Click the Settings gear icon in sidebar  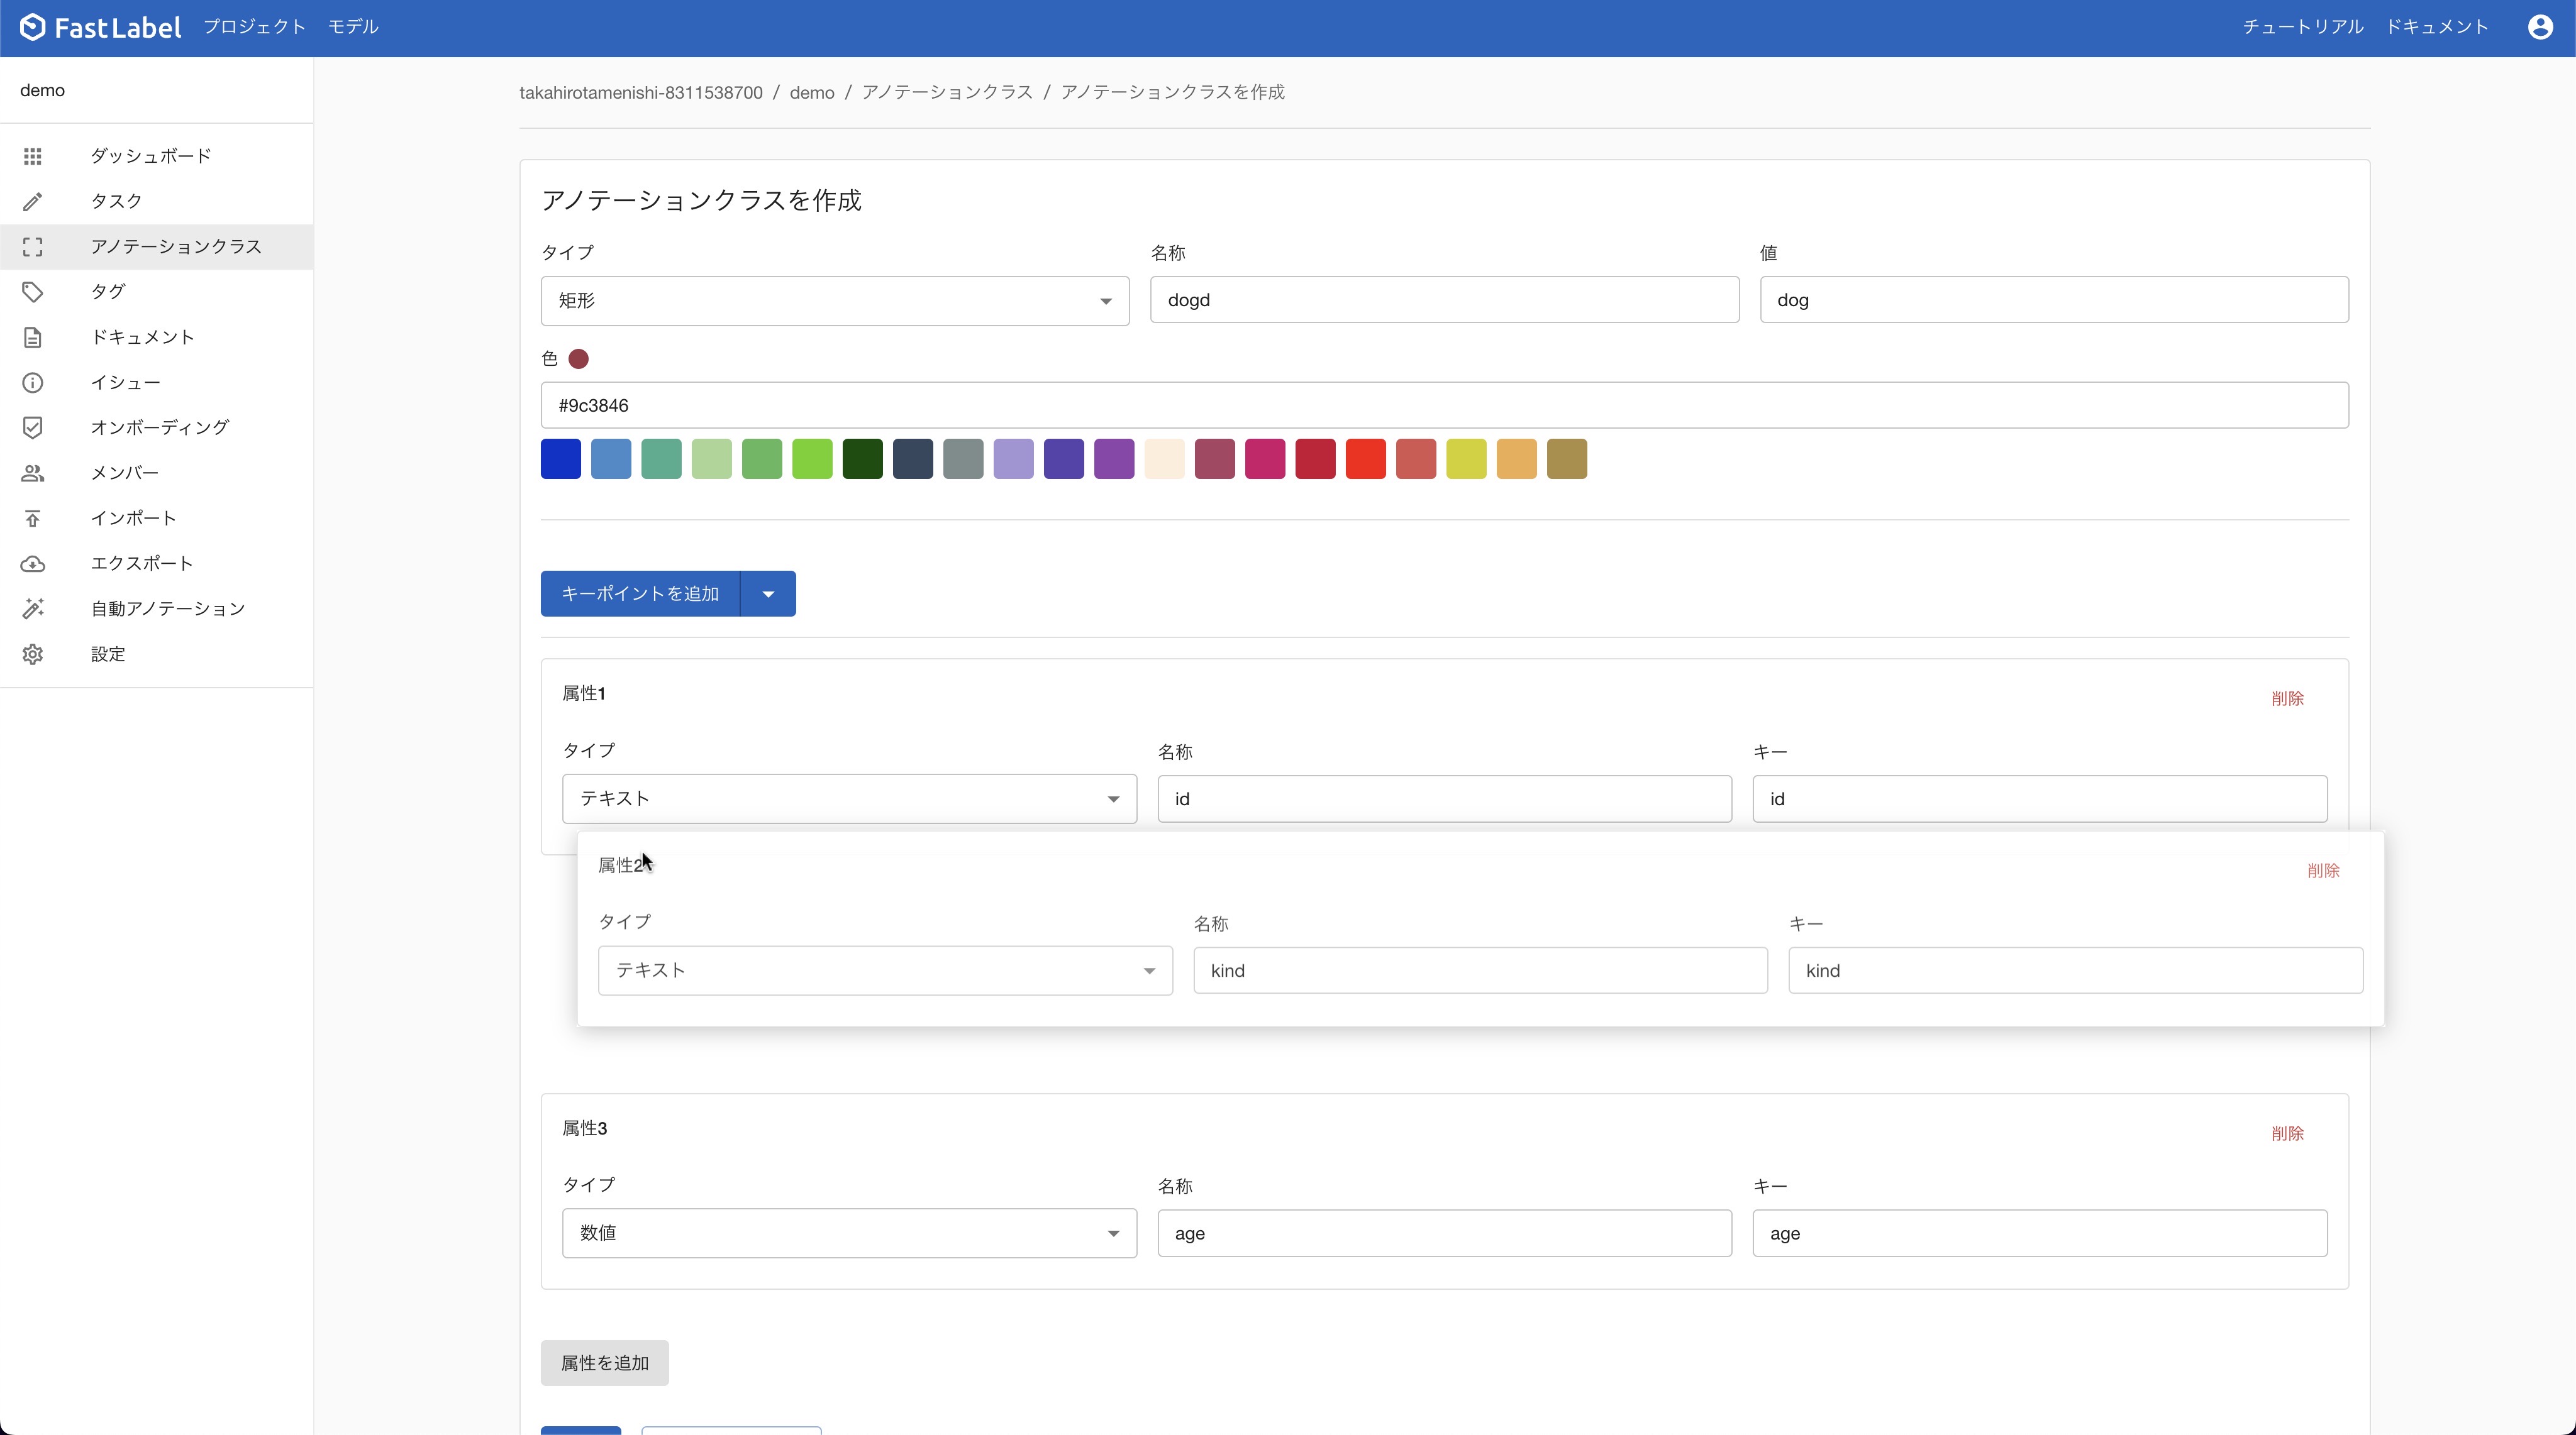pyautogui.click(x=32, y=654)
